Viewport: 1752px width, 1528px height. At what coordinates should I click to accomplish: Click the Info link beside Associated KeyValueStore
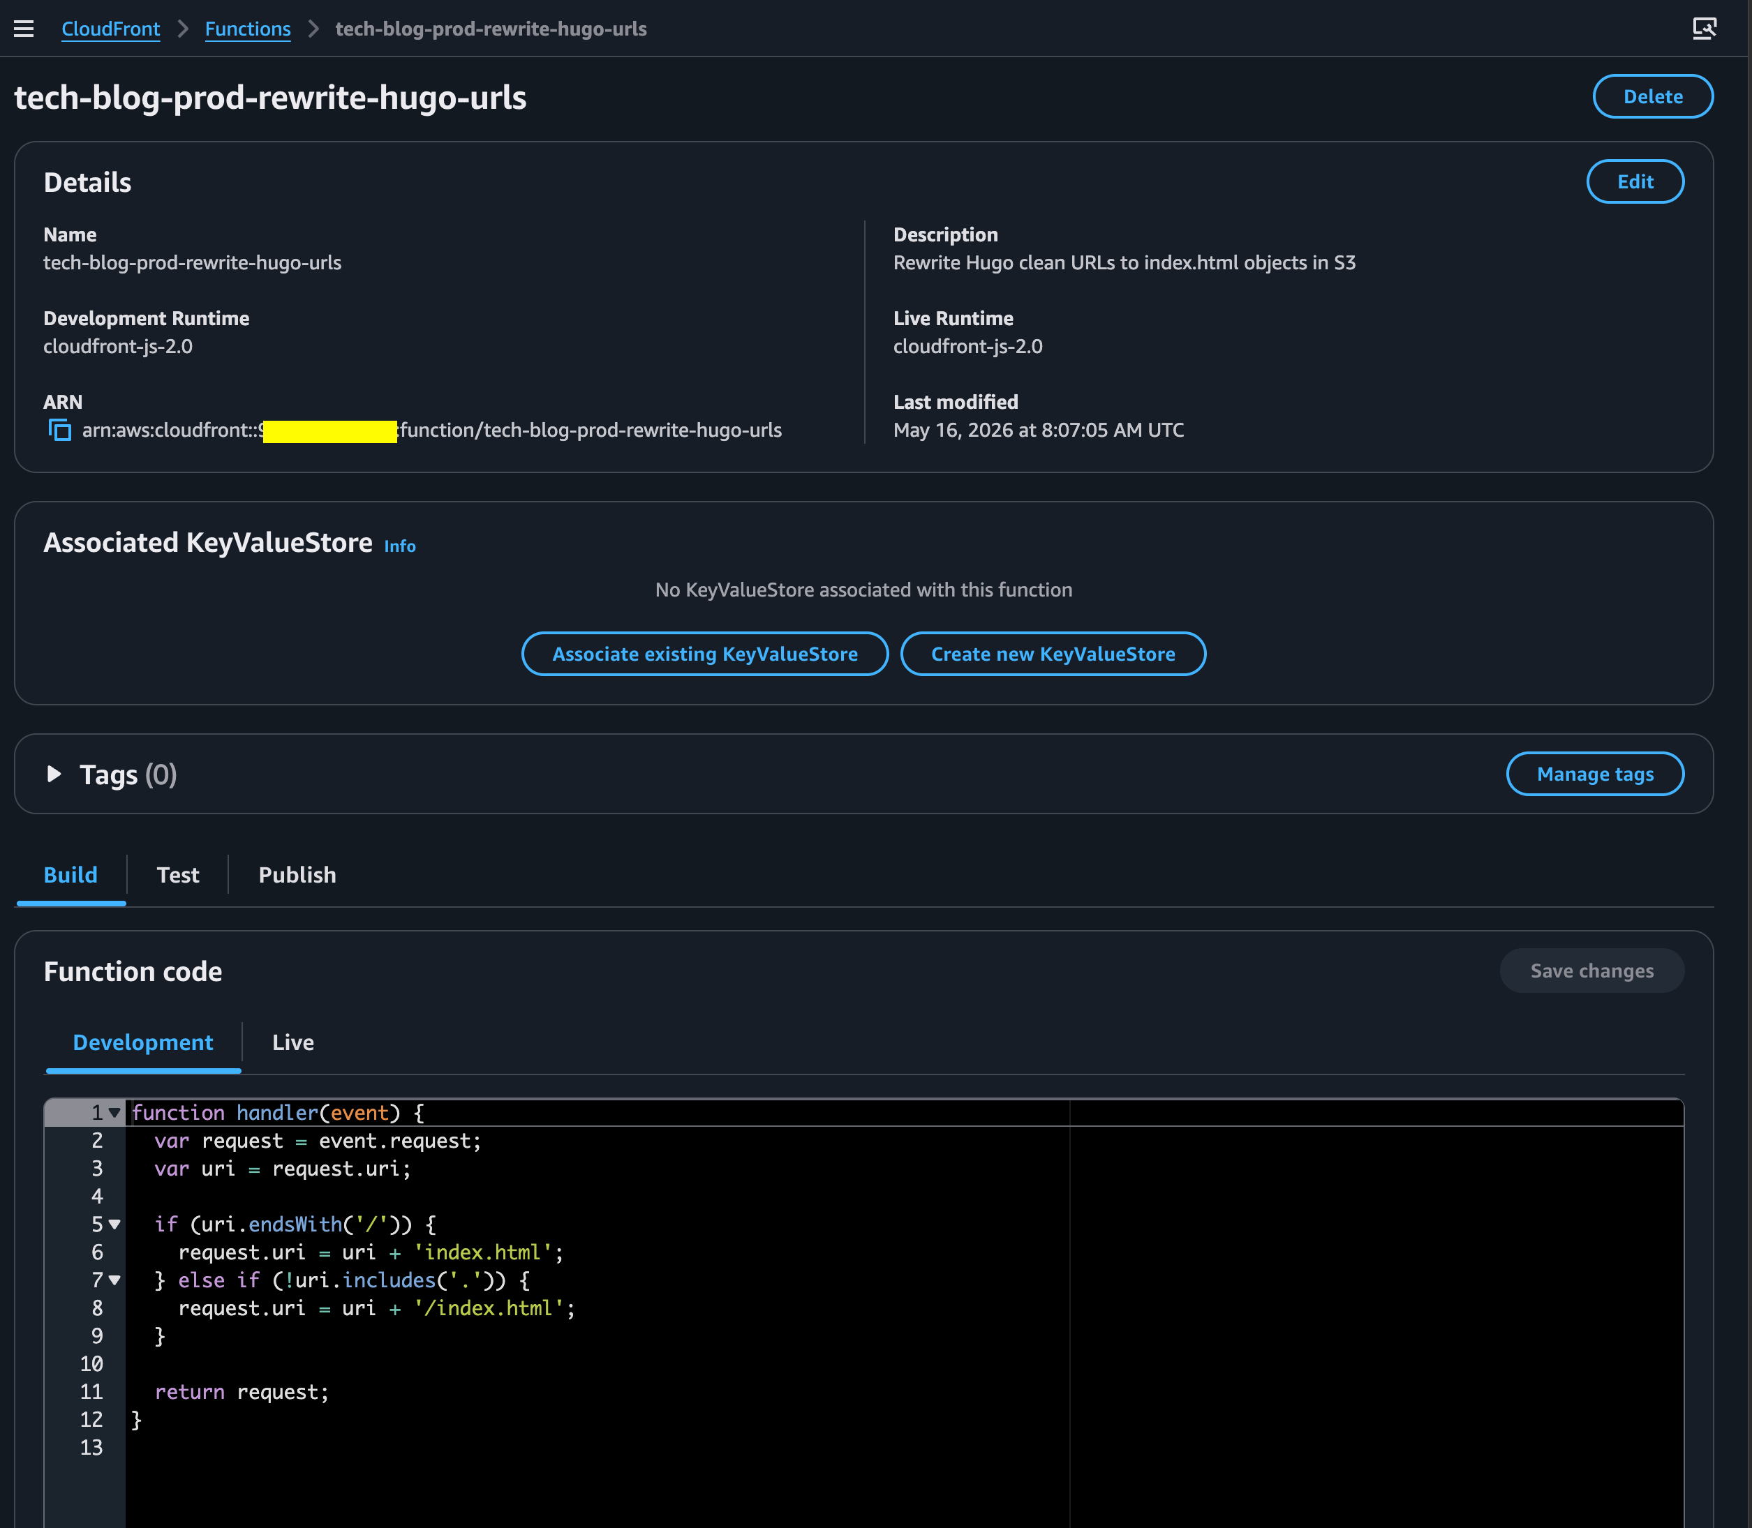coord(400,546)
